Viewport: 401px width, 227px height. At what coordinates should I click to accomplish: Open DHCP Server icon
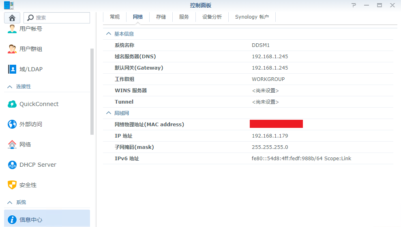click(12, 165)
